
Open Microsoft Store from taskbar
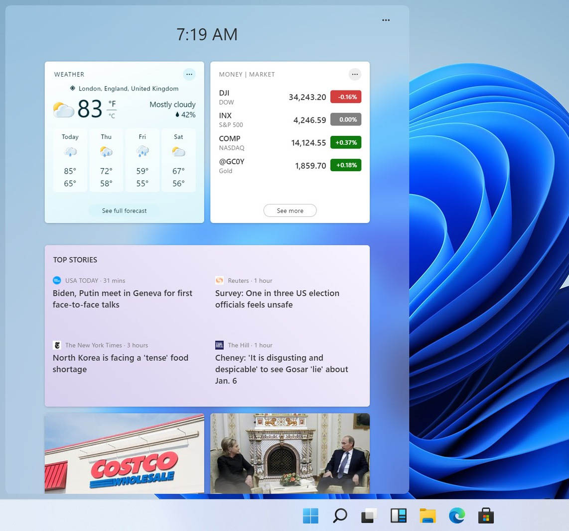[486, 516]
